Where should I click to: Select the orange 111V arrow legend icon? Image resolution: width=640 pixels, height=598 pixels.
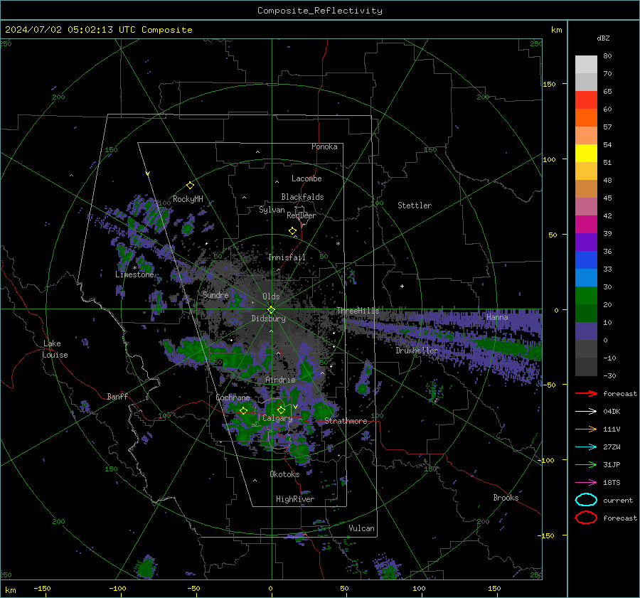tap(586, 429)
